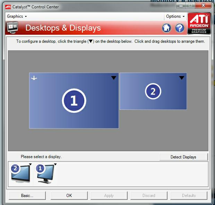Viewport: 215px width, 205px height.
Task: Click the Home icon in header
Action: coord(166,28)
